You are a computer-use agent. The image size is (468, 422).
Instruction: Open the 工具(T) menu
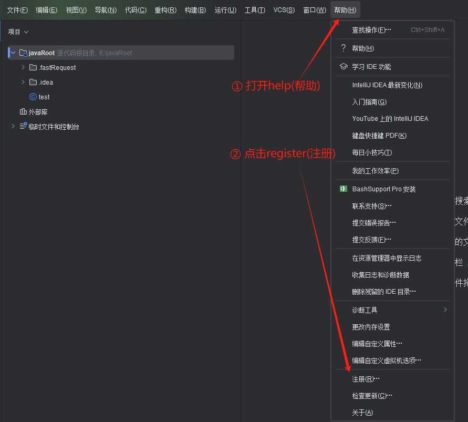[255, 10]
